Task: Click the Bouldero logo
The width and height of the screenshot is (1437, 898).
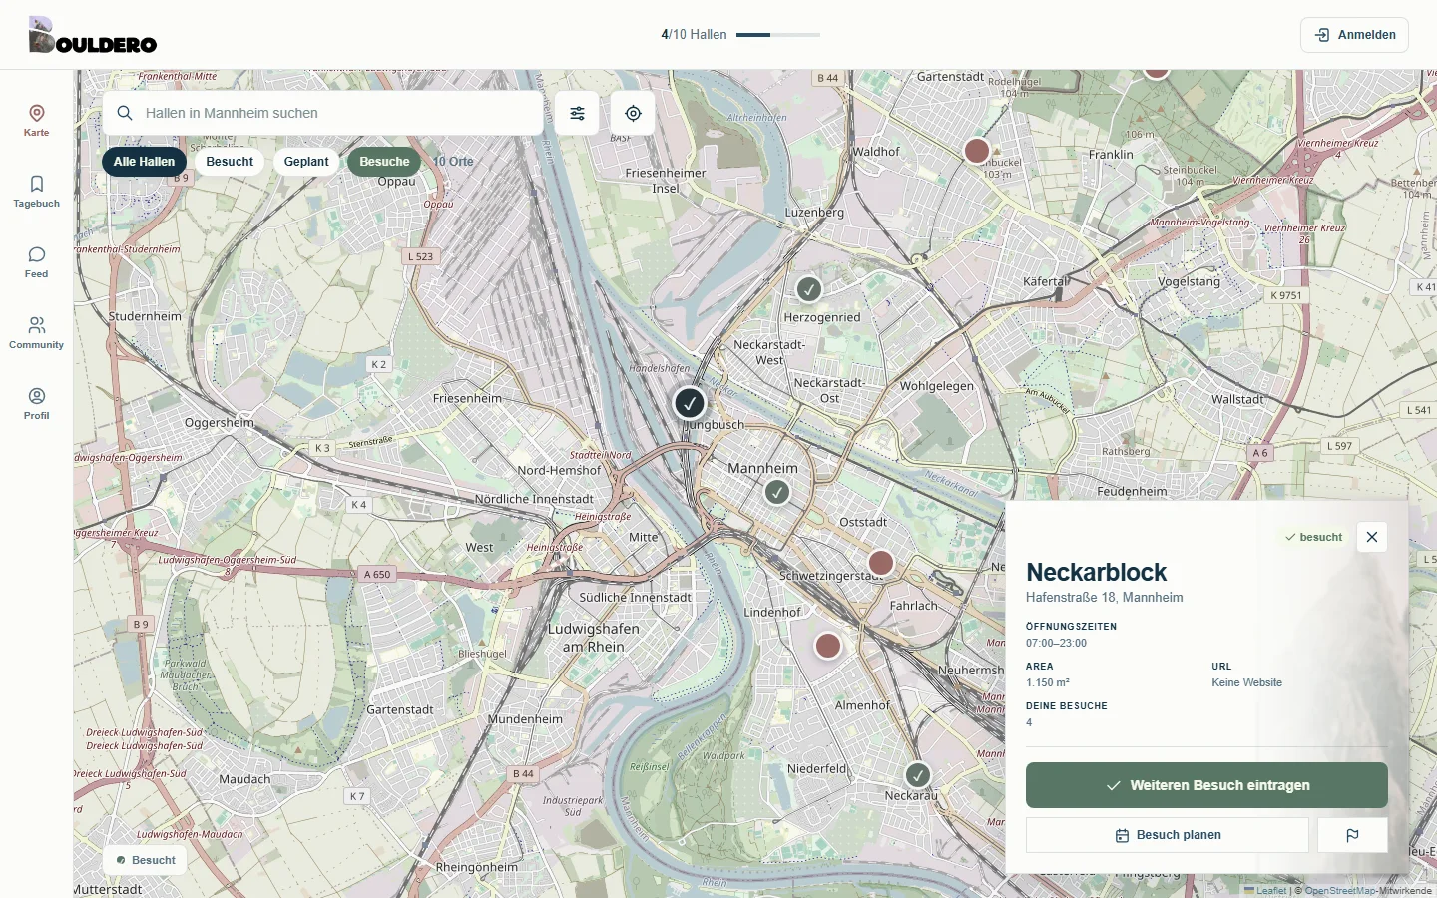Action: 93,35
